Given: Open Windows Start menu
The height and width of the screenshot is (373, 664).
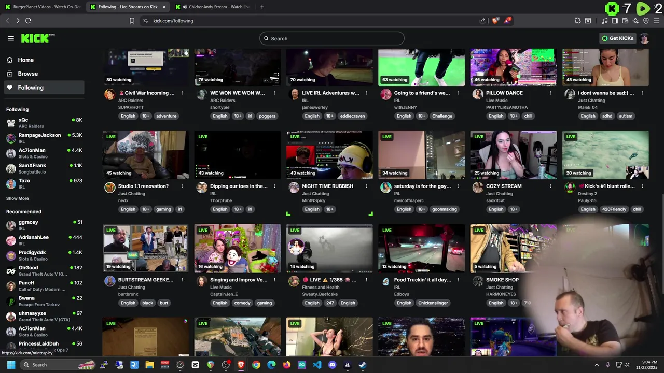Looking at the screenshot, I should pos(11,365).
